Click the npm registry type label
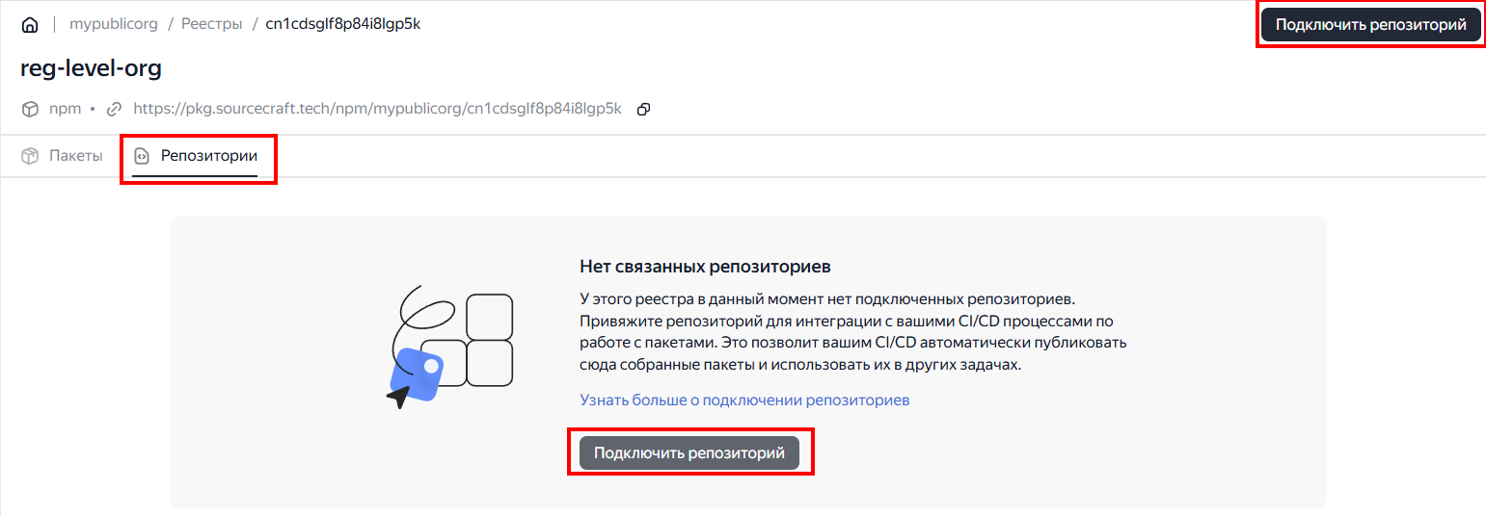The height and width of the screenshot is (516, 1486). pos(65,109)
